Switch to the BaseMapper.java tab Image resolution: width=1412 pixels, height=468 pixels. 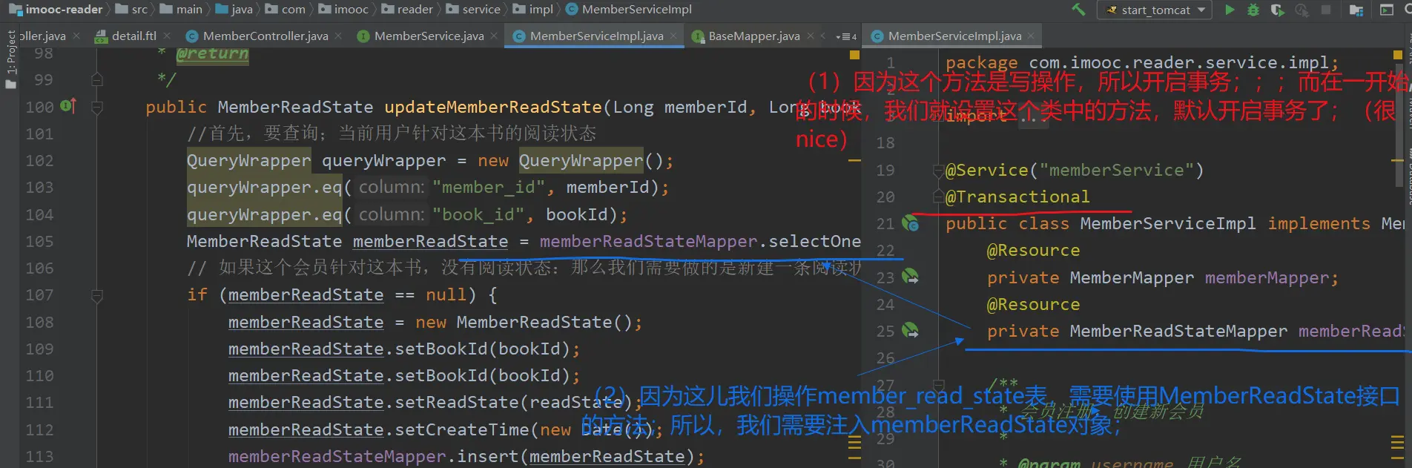click(753, 36)
